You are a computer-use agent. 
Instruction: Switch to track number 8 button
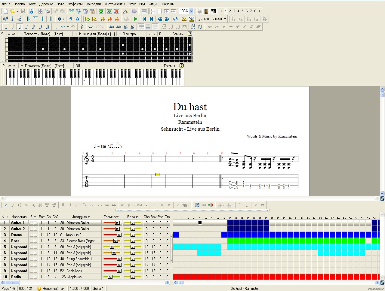pyautogui.click(x=255, y=11)
